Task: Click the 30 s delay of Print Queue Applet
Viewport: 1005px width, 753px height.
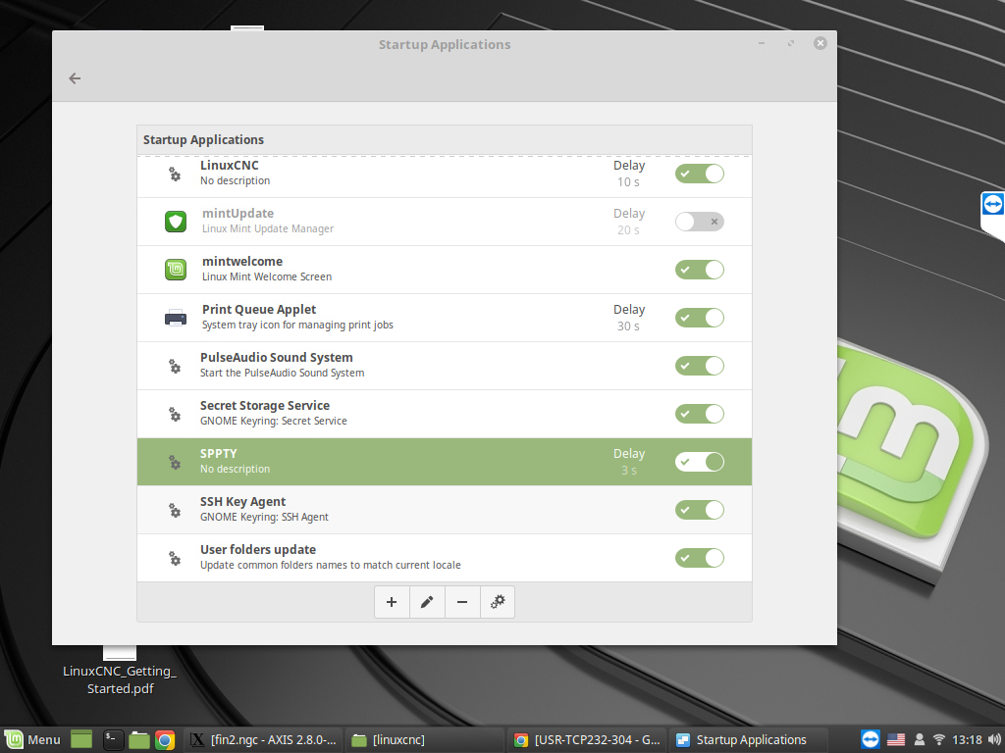Action: click(628, 326)
